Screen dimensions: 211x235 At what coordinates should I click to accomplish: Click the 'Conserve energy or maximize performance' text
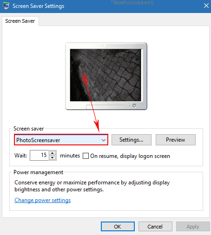92,186
